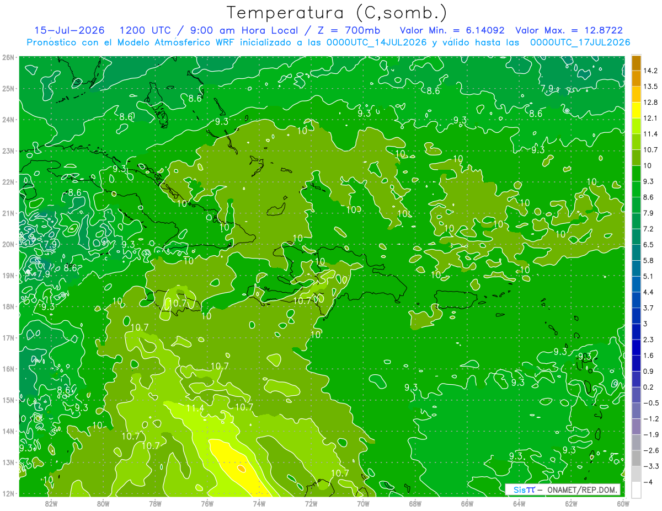Click the '11.4' contour label on the map

[195, 408]
